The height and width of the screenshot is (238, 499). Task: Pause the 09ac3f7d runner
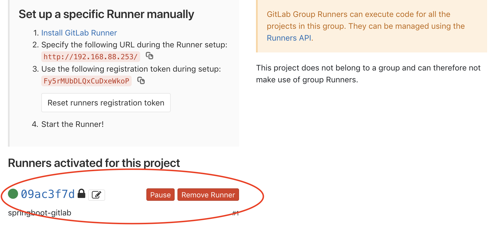(x=160, y=195)
